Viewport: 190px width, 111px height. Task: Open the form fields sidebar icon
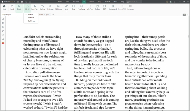(3, 35)
